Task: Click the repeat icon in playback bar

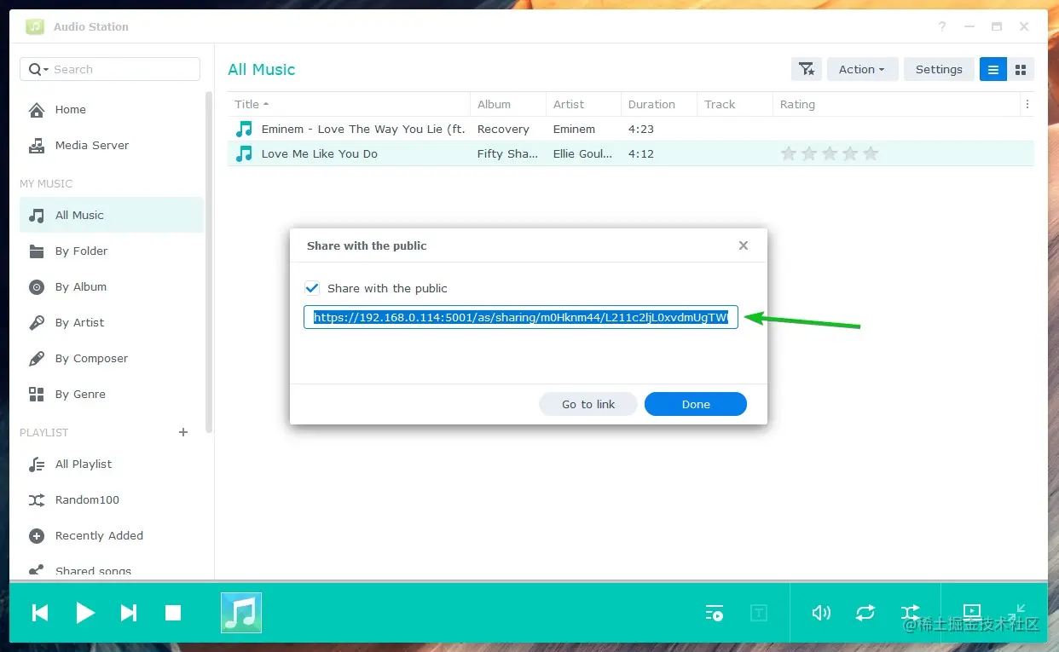Action: click(x=865, y=613)
